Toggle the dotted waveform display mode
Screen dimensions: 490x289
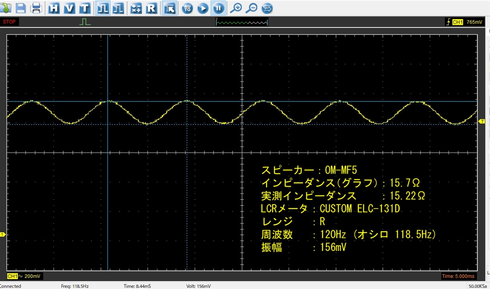pyautogui.click(x=119, y=8)
